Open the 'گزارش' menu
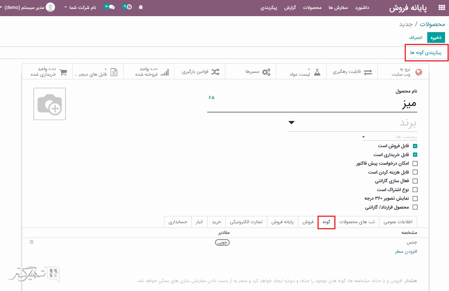Image resolution: width=449 pixels, height=291 pixels. (290, 8)
